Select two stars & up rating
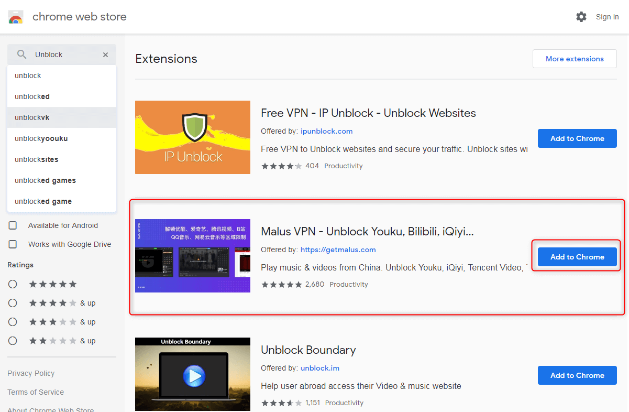629x412 pixels. (13, 341)
